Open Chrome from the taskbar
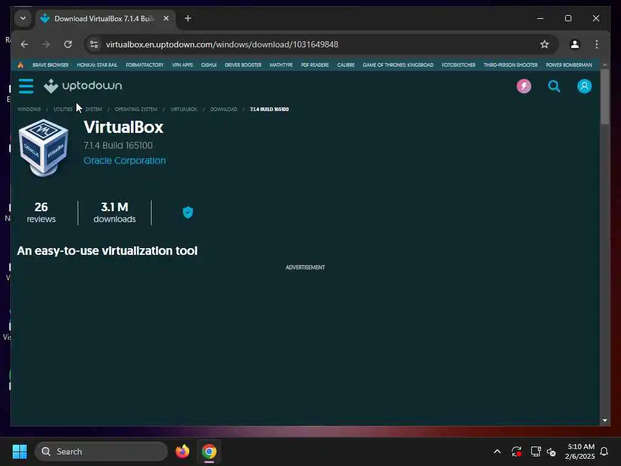Image resolution: width=621 pixels, height=466 pixels. point(209,451)
